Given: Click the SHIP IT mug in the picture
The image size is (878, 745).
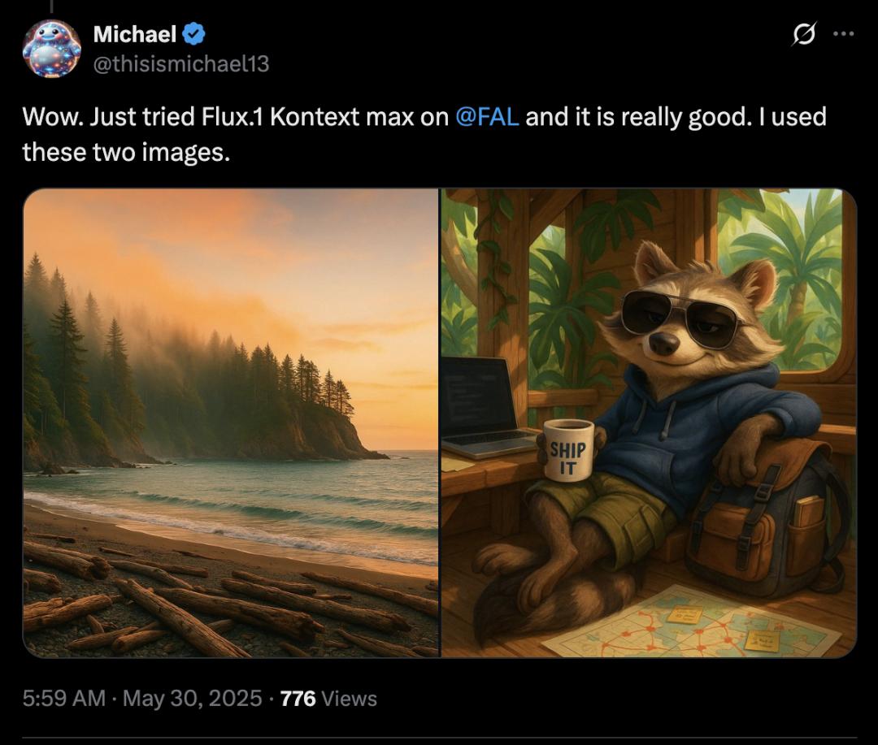Looking at the screenshot, I should click(567, 448).
